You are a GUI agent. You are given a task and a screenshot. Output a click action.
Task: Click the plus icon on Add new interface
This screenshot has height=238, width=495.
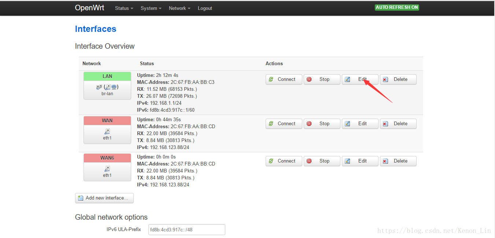pos(81,198)
